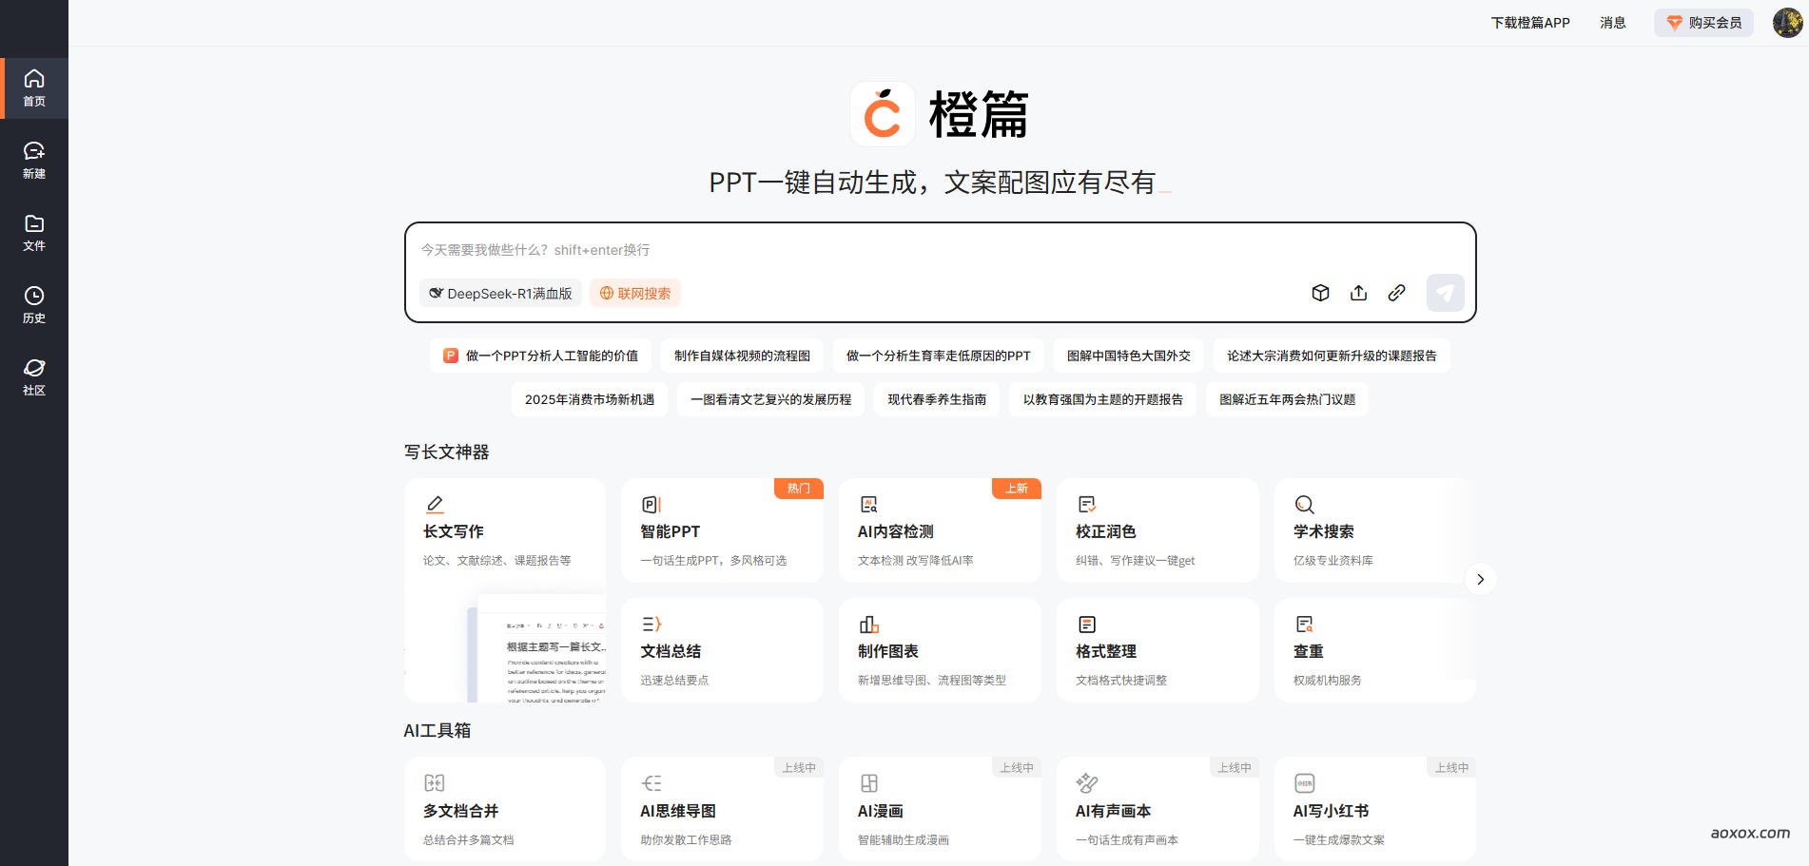Toggle 联网搜索 mode on or off

pyautogui.click(x=634, y=293)
